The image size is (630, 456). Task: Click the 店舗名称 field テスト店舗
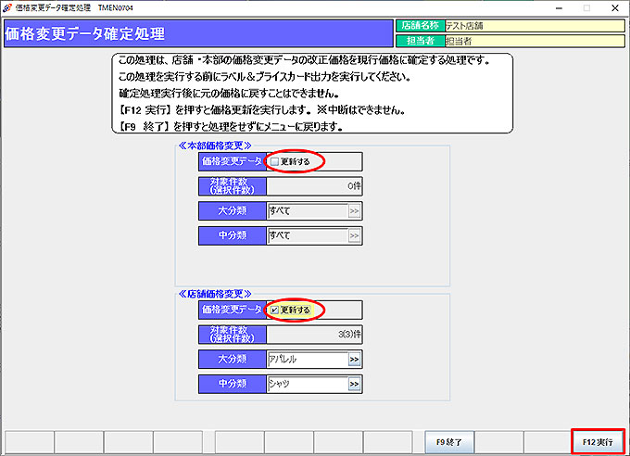click(x=535, y=26)
